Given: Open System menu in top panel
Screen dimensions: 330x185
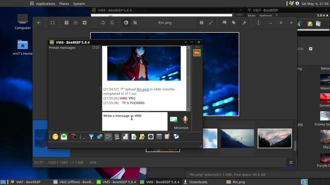Looking at the screenshot, I should (79, 4).
